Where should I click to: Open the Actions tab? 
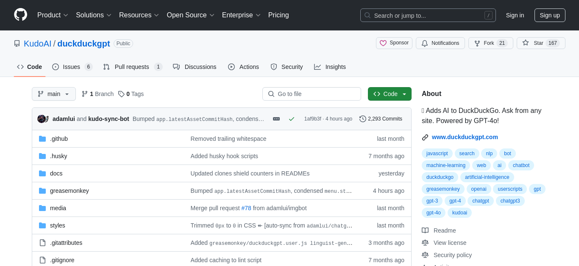click(x=243, y=67)
